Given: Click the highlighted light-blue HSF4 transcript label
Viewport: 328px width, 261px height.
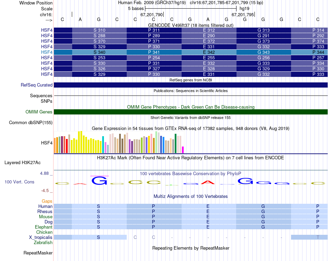Looking at the screenshot, I should (x=47, y=52).
